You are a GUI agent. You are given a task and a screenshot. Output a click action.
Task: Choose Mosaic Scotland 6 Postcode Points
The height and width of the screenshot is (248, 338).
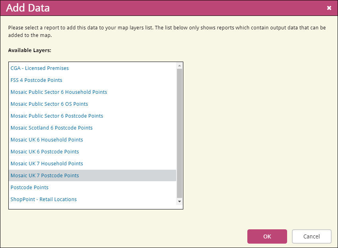(93, 128)
